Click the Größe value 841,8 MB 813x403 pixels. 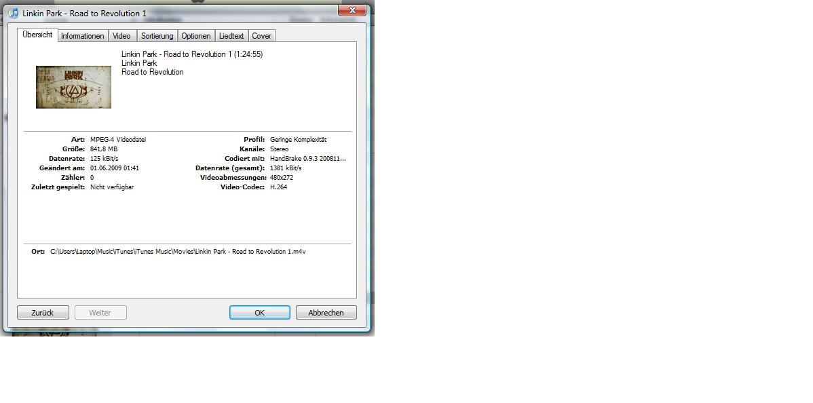click(x=104, y=149)
